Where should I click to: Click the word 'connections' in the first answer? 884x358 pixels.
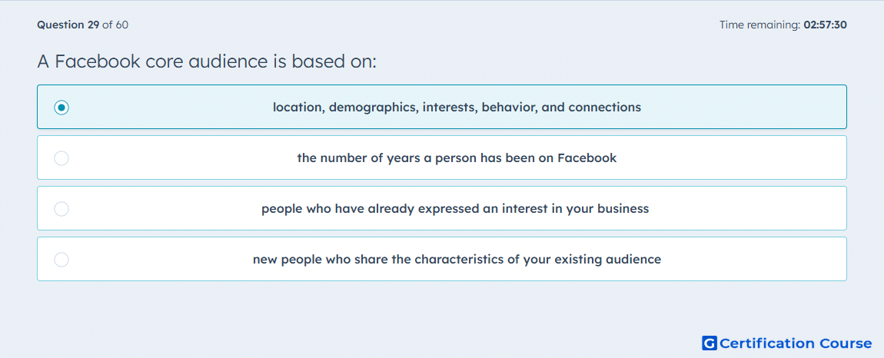(x=605, y=107)
